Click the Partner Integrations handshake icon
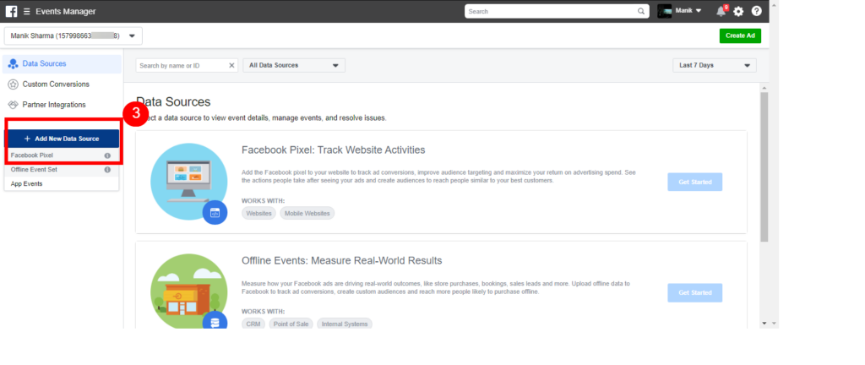This screenshot has height=365, width=865. click(x=13, y=105)
